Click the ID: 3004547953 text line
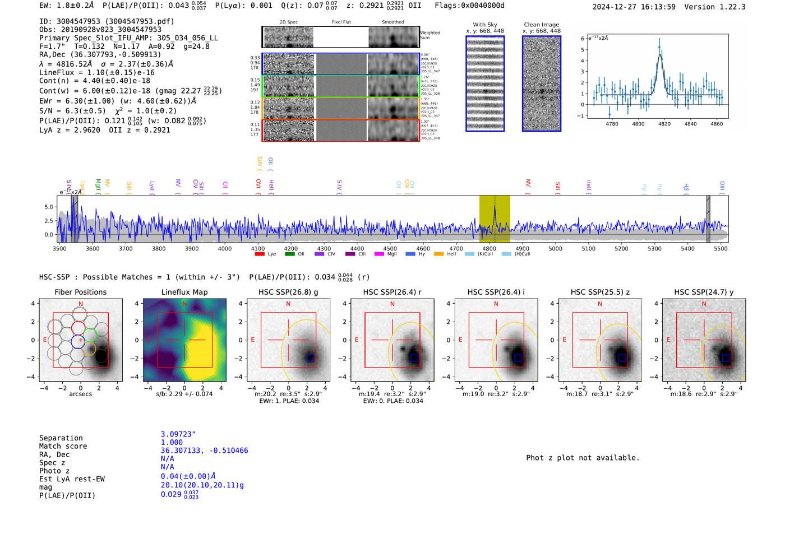 click(x=107, y=21)
